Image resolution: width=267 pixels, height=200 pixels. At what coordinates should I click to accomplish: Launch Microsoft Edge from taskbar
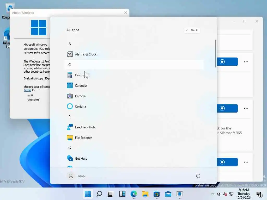coord(134,194)
